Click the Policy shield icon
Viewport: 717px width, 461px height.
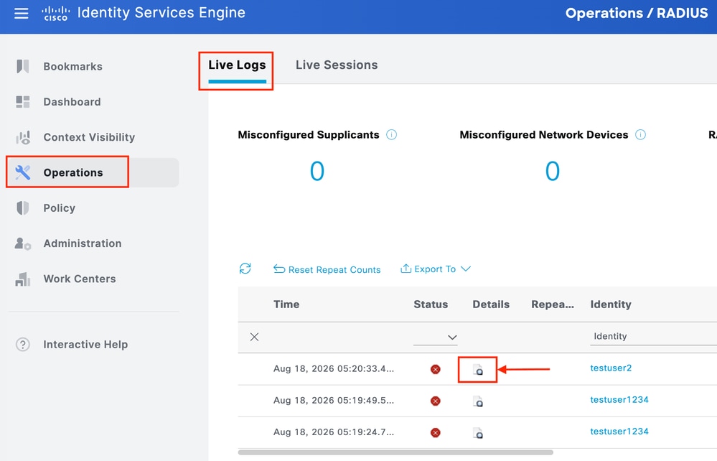pos(22,208)
